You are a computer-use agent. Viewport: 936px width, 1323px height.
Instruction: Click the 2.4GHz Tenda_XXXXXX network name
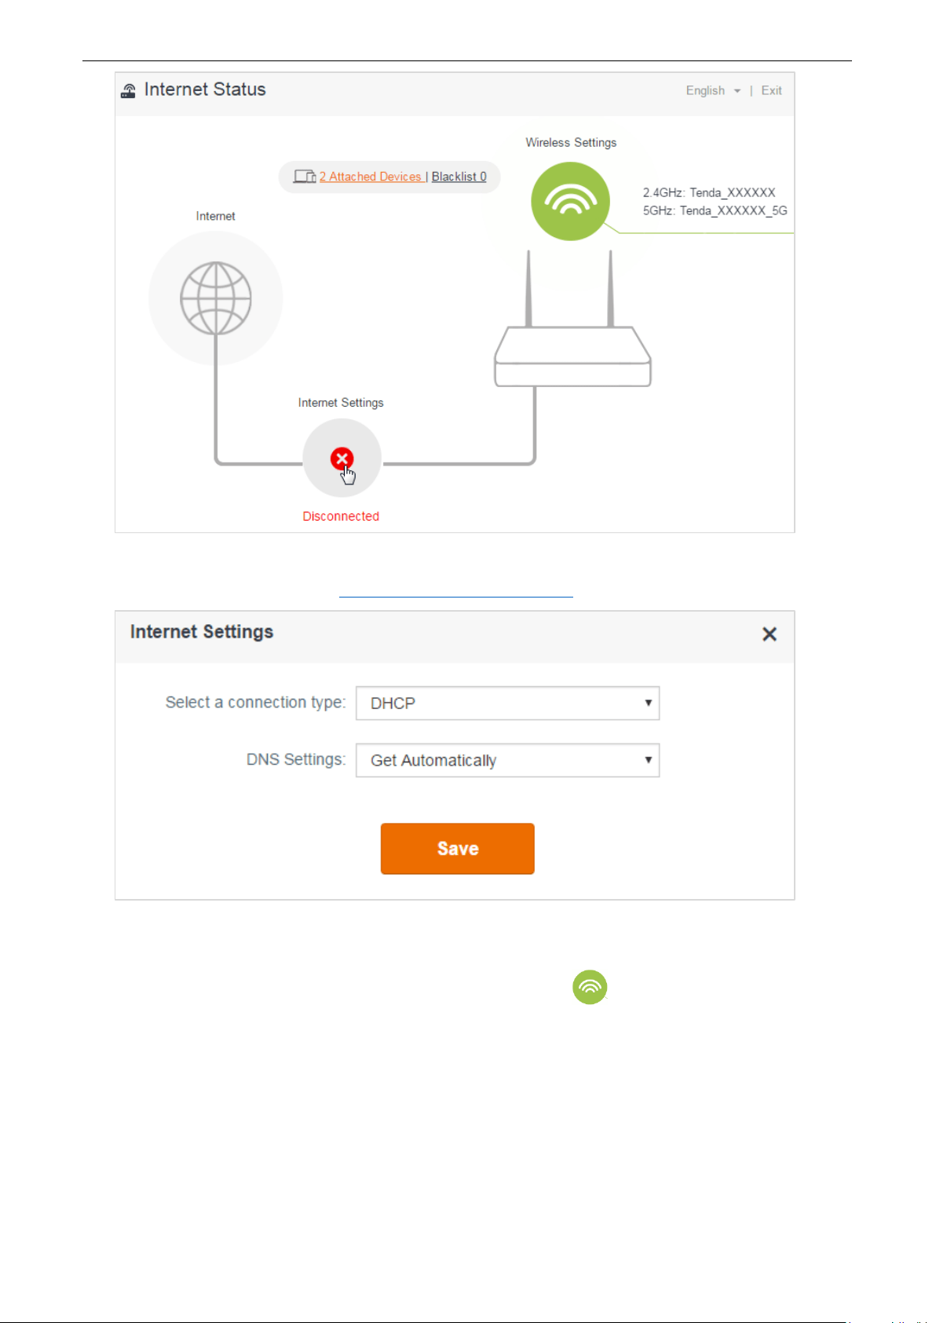[x=709, y=192]
